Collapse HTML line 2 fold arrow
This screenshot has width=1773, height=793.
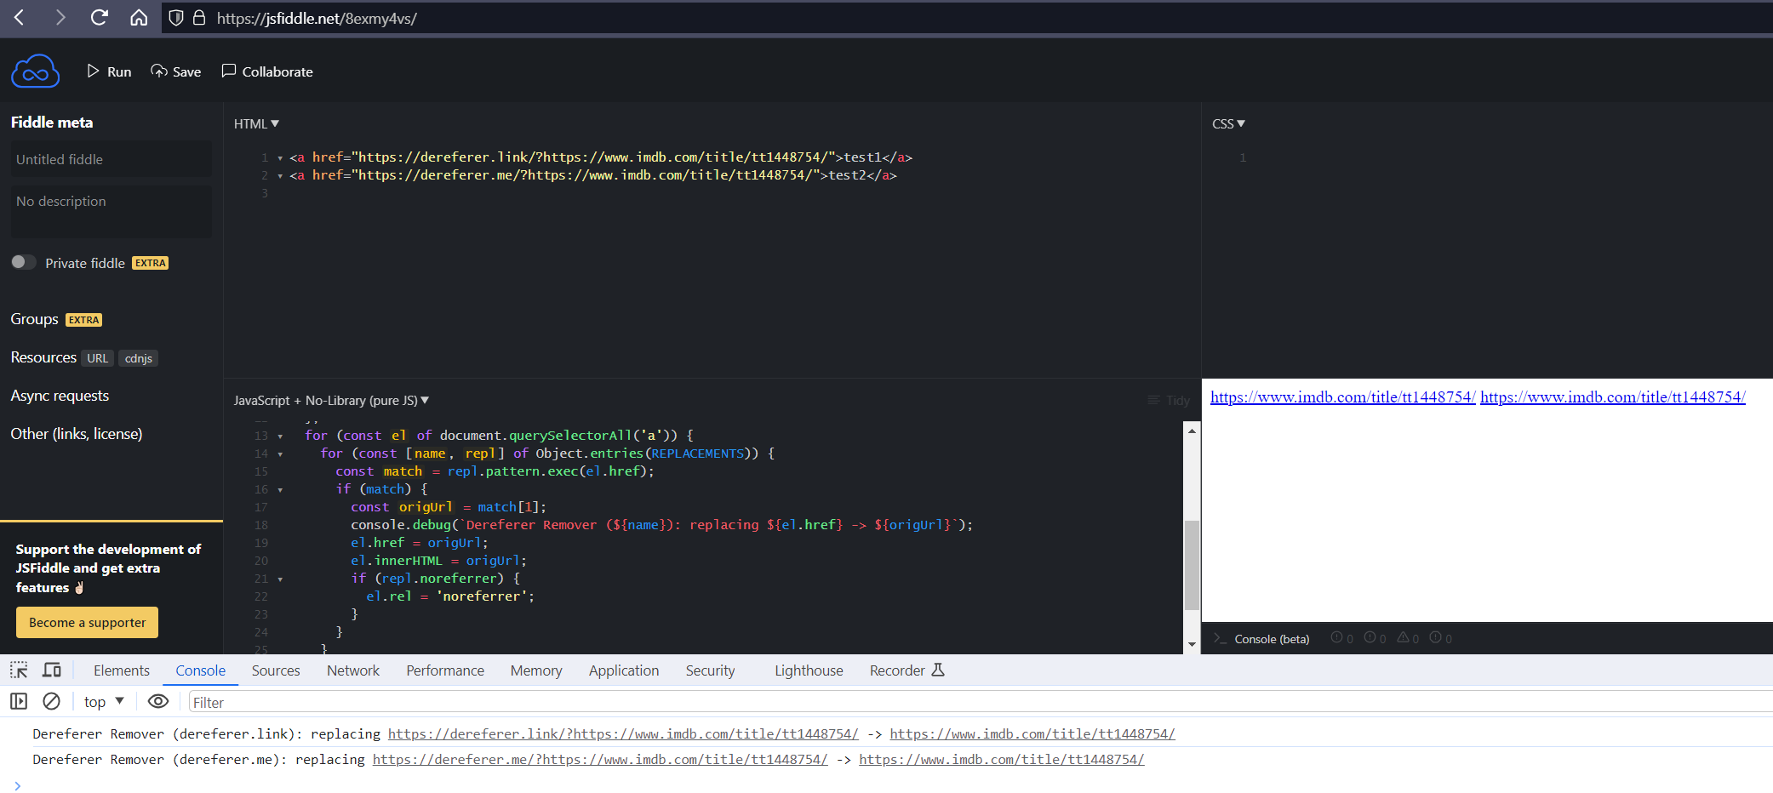pos(280,176)
